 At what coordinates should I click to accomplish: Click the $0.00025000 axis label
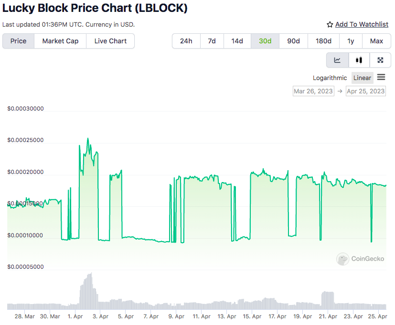25,140
